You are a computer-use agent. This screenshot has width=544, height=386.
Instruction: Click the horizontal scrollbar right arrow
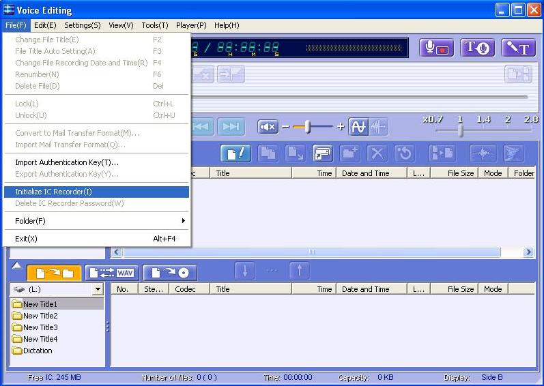pyautogui.click(x=528, y=252)
